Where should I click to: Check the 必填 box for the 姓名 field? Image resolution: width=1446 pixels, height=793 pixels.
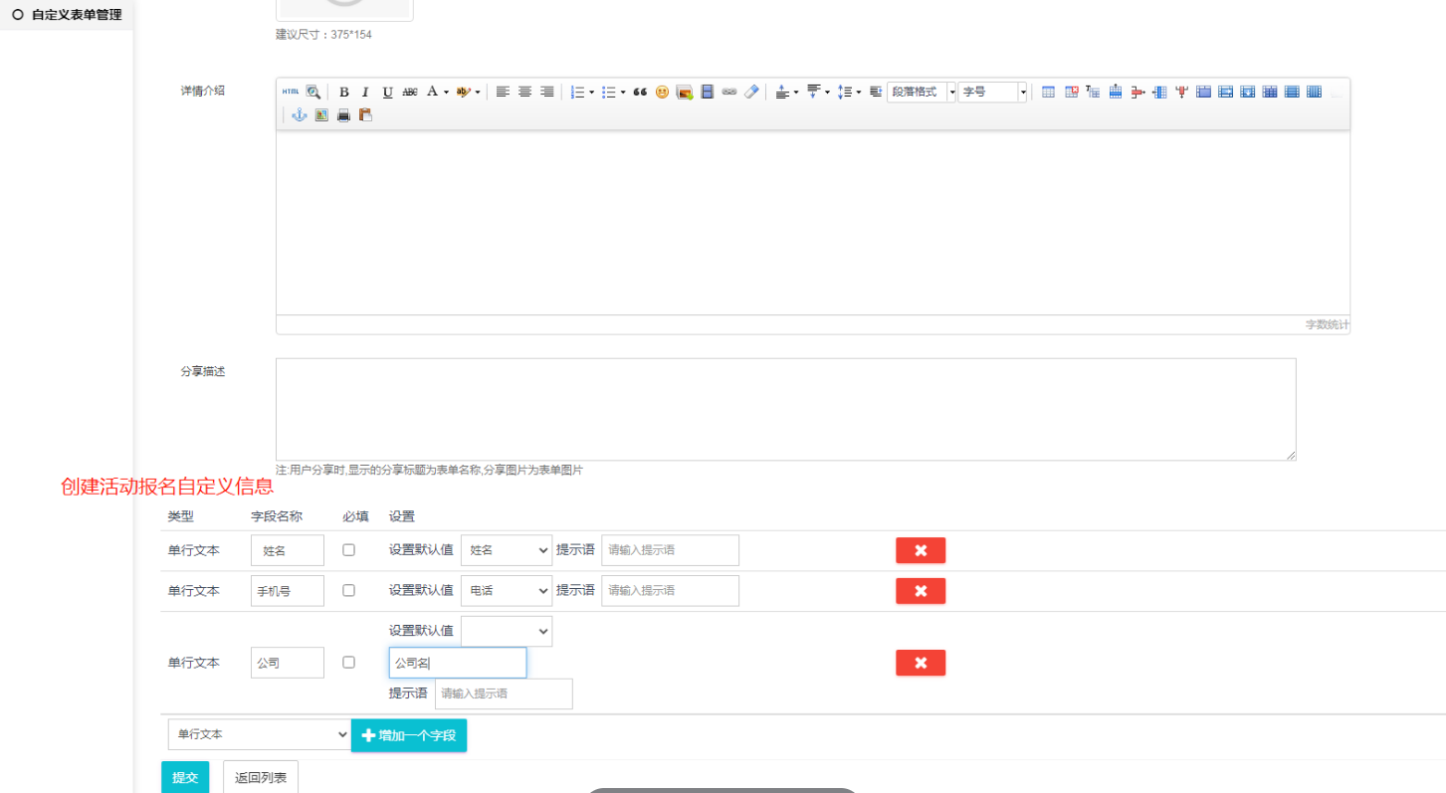coord(348,550)
